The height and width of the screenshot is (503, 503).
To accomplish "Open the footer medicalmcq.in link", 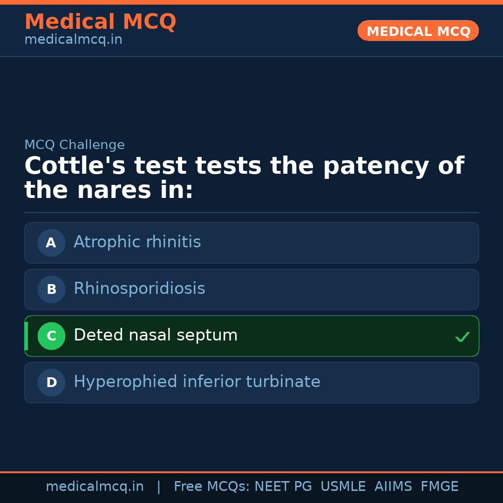I will click(x=95, y=487).
